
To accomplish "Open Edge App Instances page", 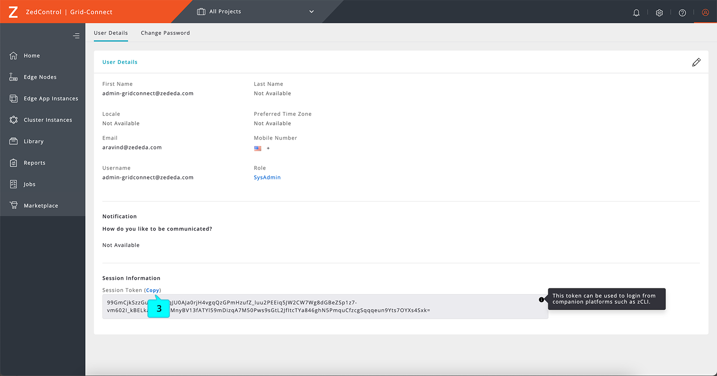I will (51, 98).
